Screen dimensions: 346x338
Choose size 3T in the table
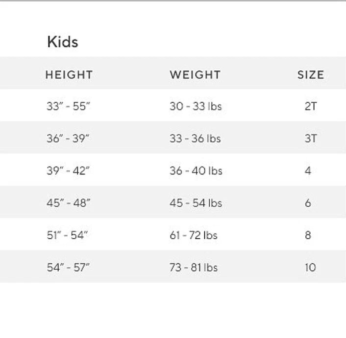[x=311, y=139]
